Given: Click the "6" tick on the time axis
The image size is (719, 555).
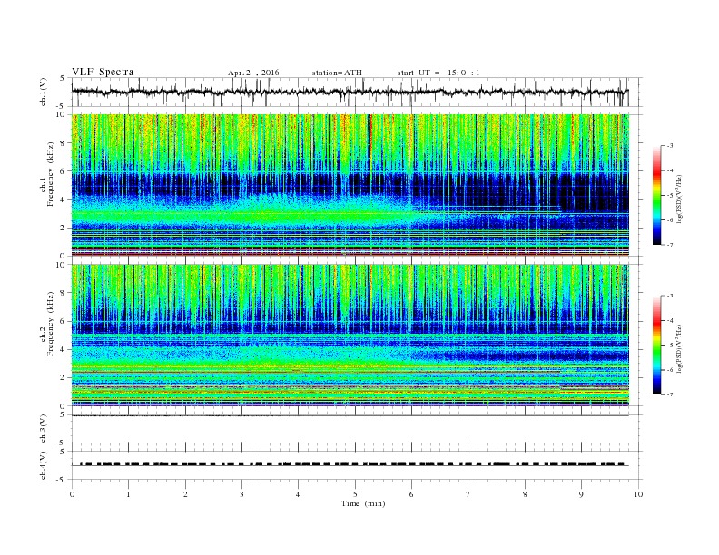Looking at the screenshot, I should pos(411,494).
